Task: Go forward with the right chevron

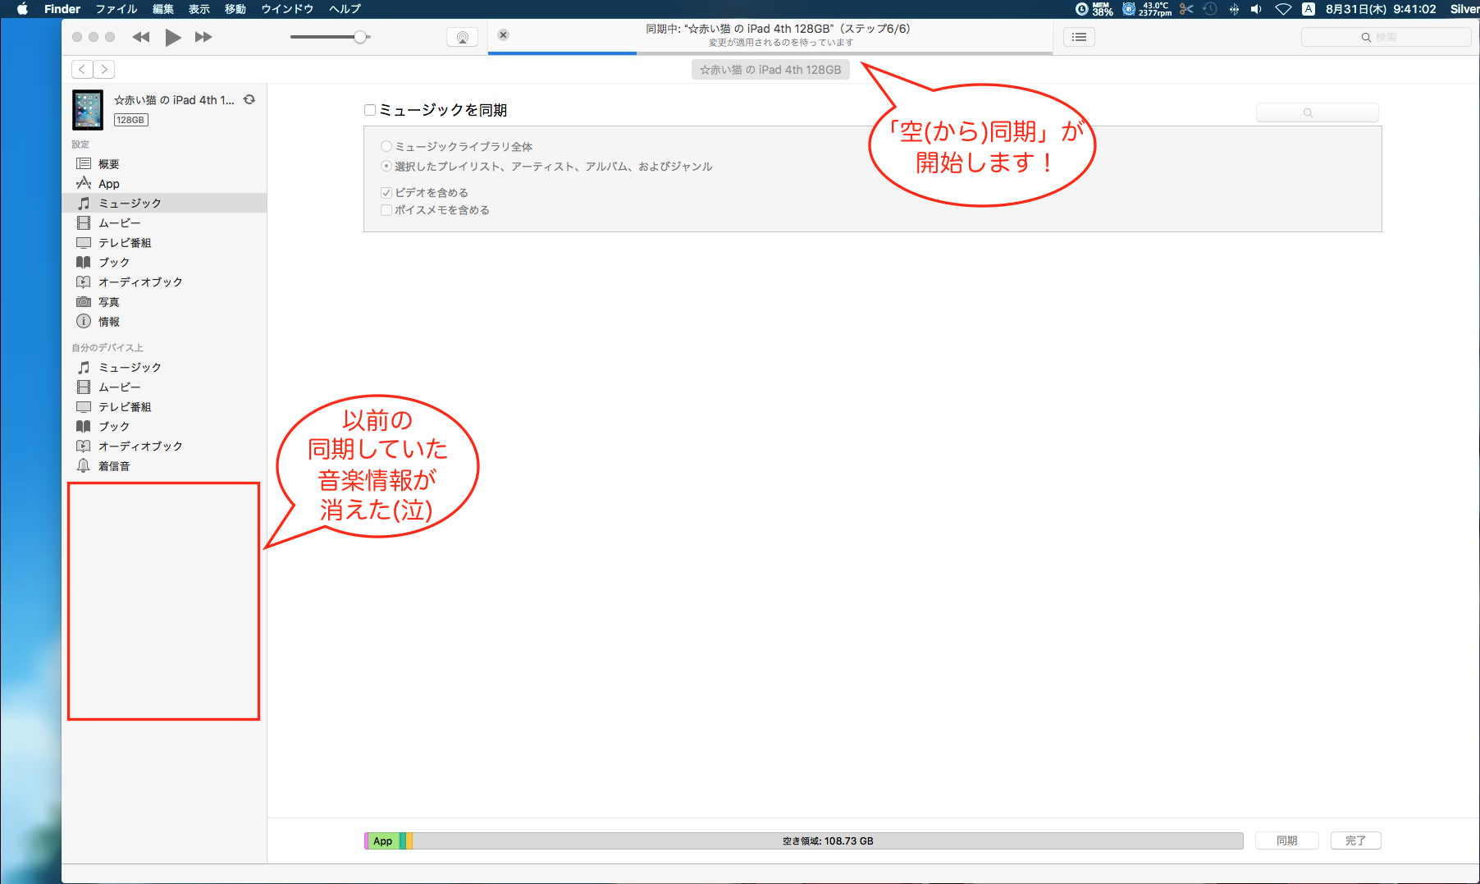Action: [x=104, y=69]
